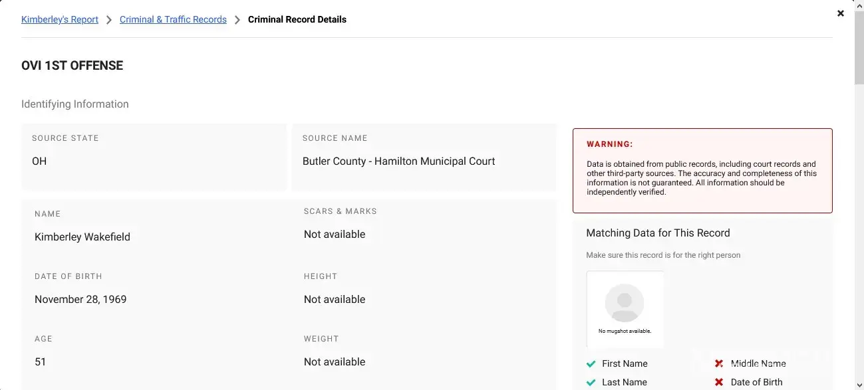The height and width of the screenshot is (390, 864).
Task: Click red X icon beside Middle Name
Action: tap(719, 364)
